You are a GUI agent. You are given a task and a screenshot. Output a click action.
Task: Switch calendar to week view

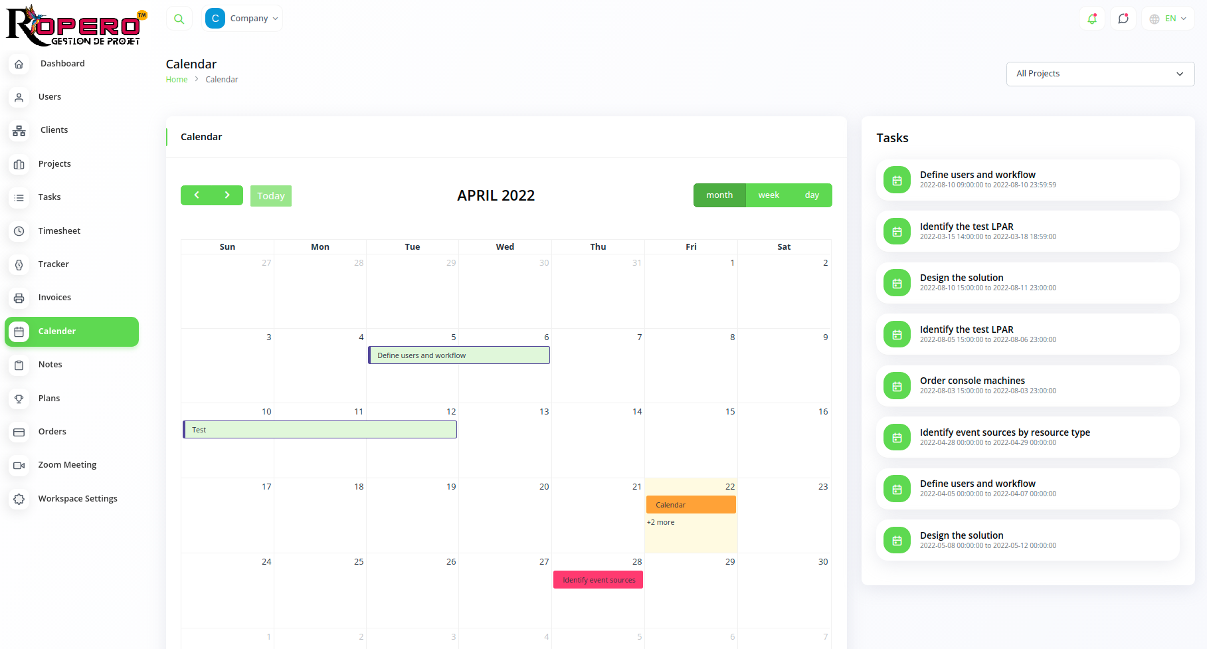[x=769, y=195]
